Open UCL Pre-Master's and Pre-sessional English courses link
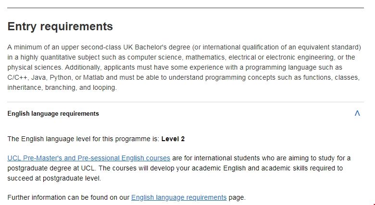This screenshot has height=205, width=375. click(88, 158)
